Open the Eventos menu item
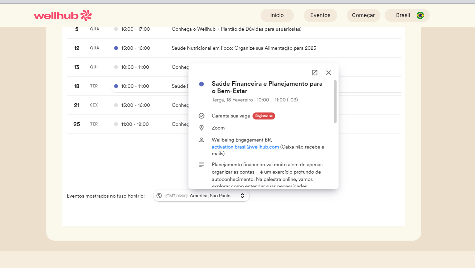The height and width of the screenshot is (268, 475). [320, 15]
